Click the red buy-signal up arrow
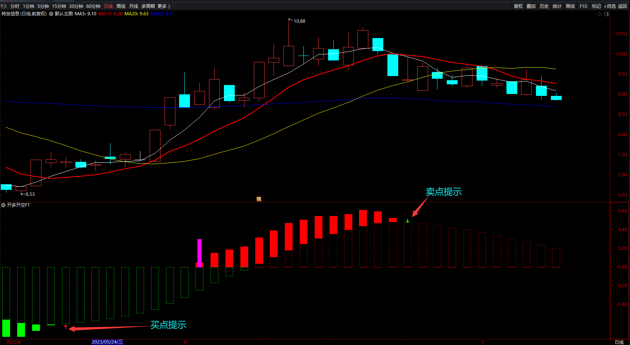Screen dimensions: 630x345 tap(66, 327)
